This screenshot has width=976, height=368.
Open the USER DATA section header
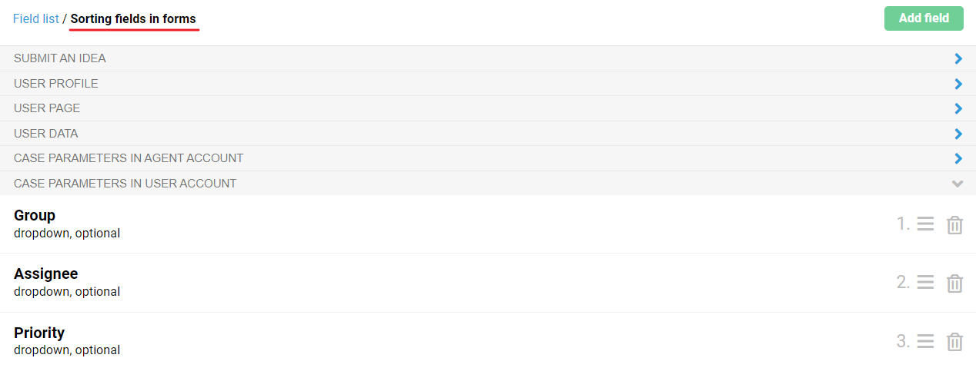click(x=46, y=134)
